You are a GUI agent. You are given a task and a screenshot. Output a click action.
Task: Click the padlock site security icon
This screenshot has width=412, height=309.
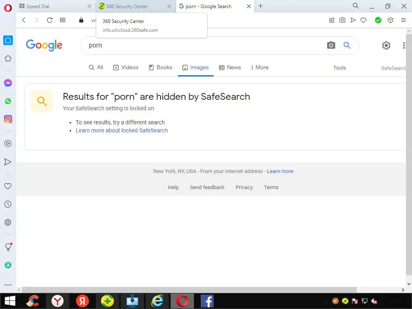point(81,20)
